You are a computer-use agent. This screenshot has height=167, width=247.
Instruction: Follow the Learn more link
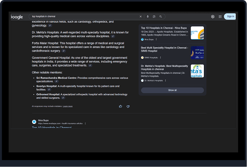click(x=68, y=106)
